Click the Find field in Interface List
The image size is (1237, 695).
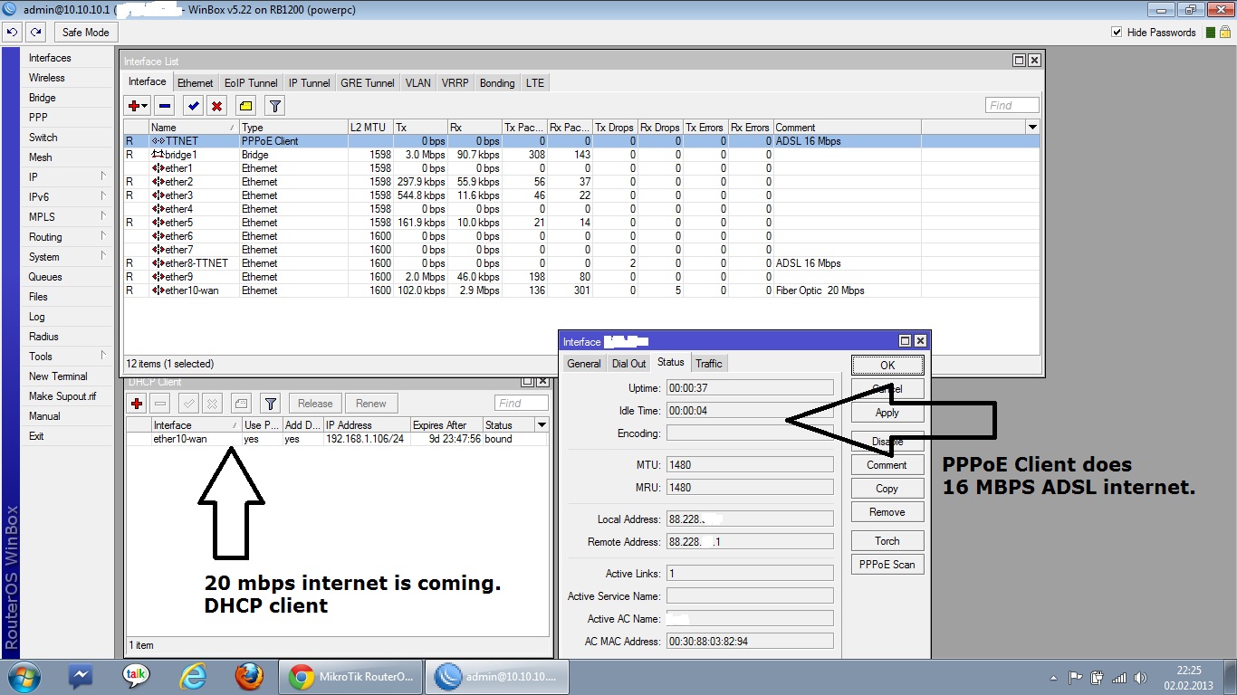1012,106
